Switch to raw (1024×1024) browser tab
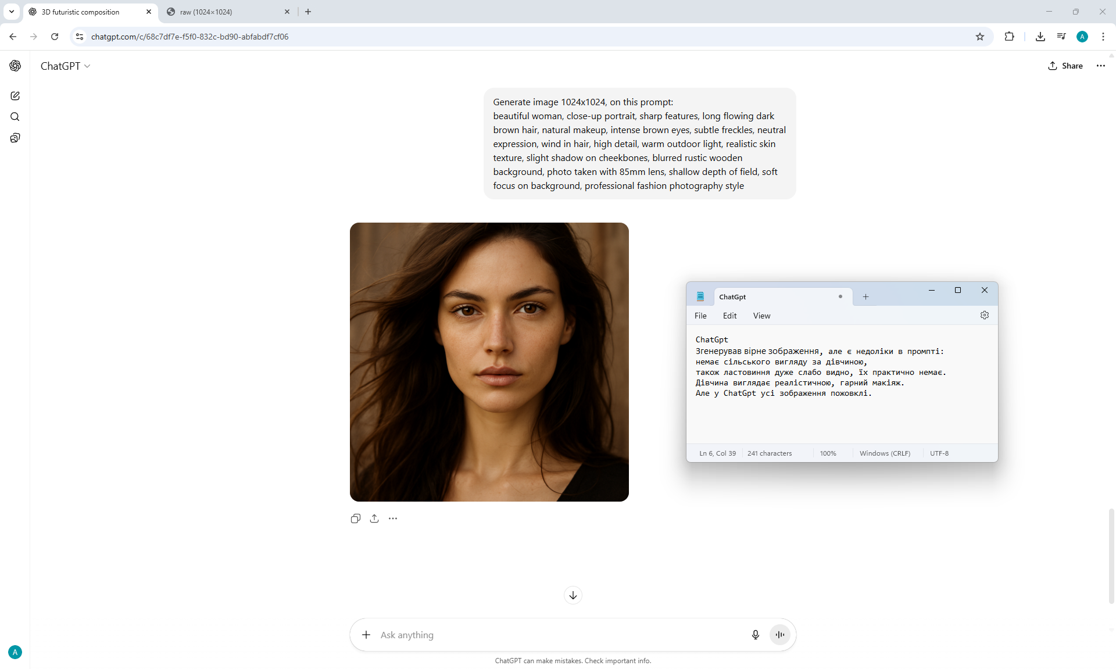The width and height of the screenshot is (1116, 669). click(x=227, y=12)
